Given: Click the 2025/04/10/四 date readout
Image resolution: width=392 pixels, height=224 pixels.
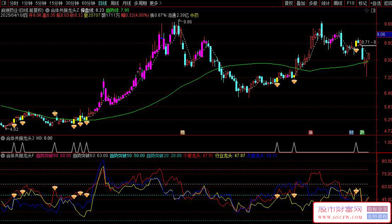Looking at the screenshot, I should [14, 15].
